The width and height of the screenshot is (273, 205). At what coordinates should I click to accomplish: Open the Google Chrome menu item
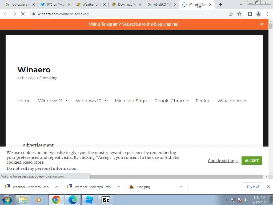(171, 101)
